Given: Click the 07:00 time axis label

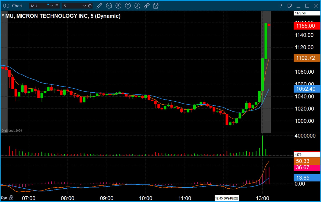Looking at the screenshot, I should click(x=29, y=198).
